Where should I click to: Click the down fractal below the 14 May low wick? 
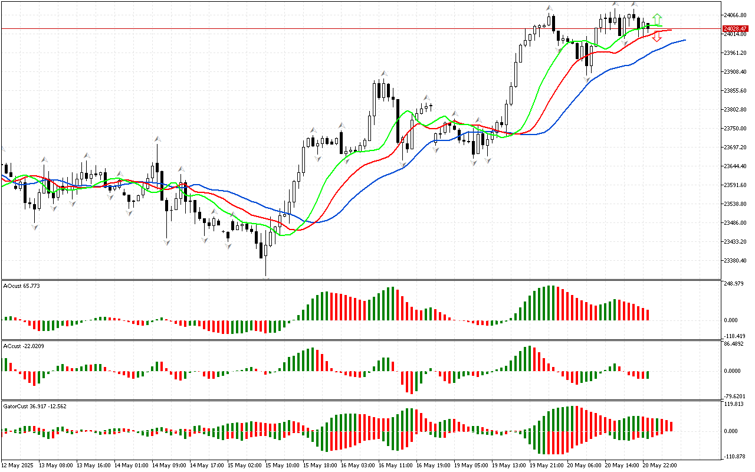pyautogui.click(x=167, y=242)
